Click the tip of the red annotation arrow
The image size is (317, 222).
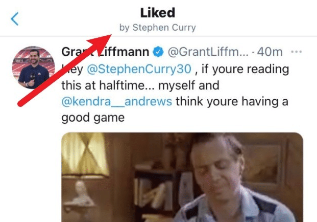coord(111,35)
